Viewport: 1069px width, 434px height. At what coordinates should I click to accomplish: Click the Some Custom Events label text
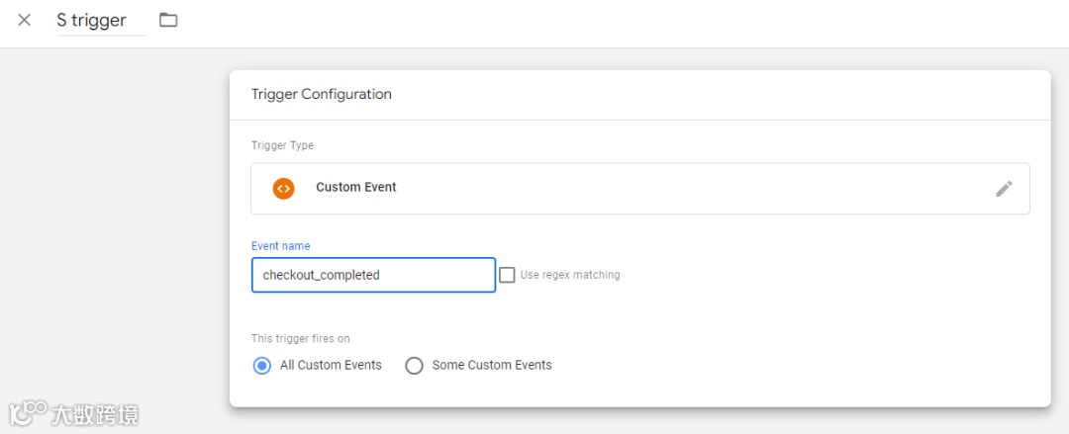492,366
